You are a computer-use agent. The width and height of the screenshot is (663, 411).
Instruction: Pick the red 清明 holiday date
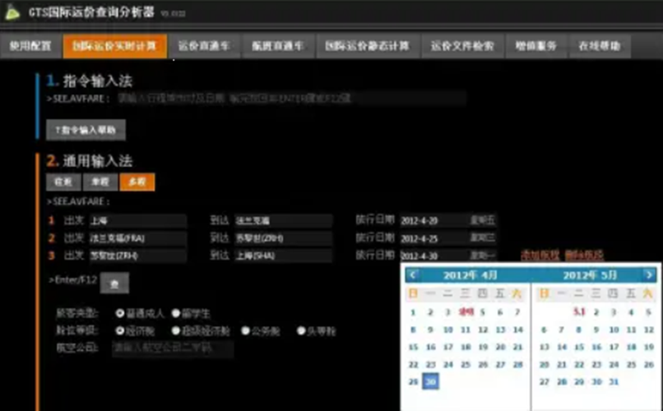pos(466,312)
